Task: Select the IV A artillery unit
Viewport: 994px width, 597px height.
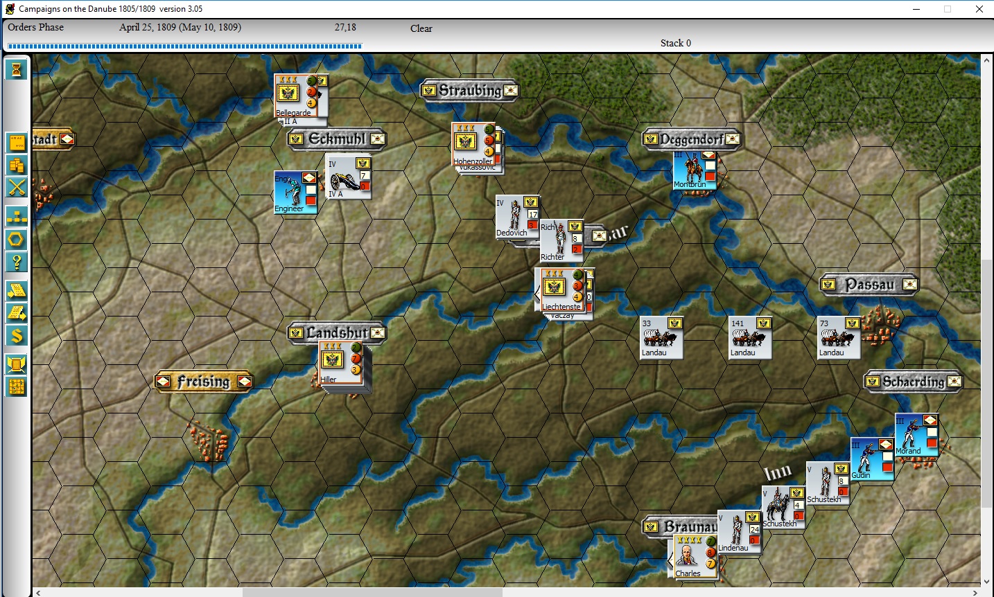Action: point(349,177)
